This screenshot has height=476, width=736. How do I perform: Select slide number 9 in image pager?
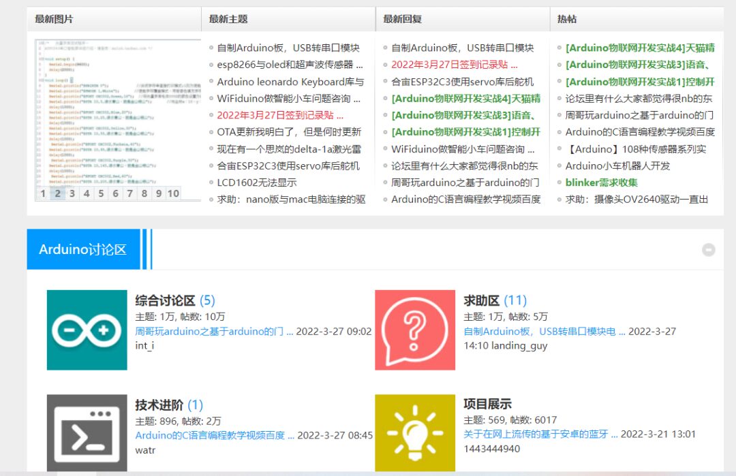[159, 193]
